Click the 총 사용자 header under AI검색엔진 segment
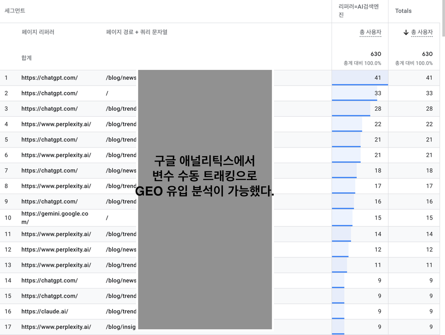Viewport: 445px width, 335px height. tap(370, 32)
